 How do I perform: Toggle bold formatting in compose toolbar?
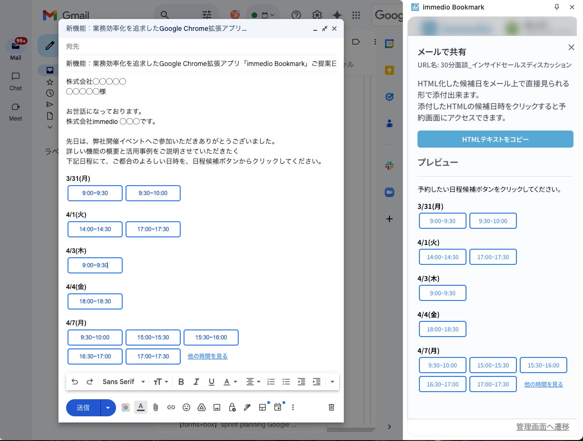click(x=181, y=382)
